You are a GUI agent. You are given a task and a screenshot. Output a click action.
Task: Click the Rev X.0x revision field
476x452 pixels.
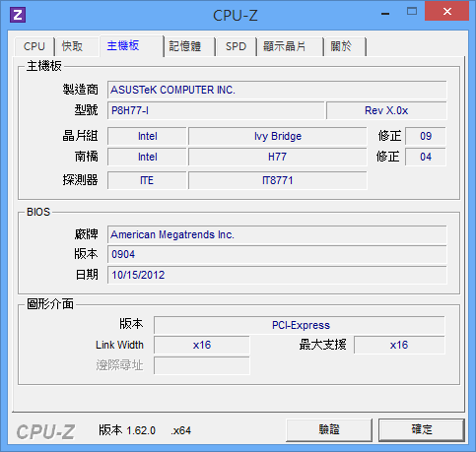tap(386, 110)
